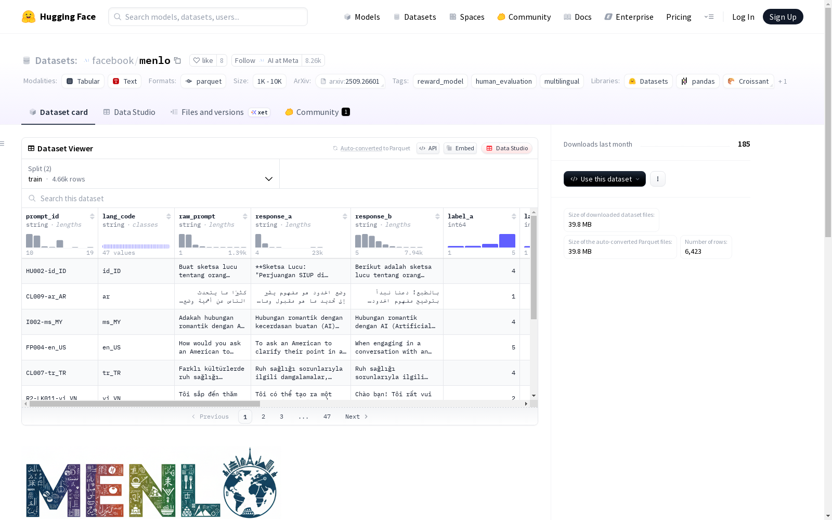
Task: Switch to the Dataset card tab
Action: click(58, 112)
